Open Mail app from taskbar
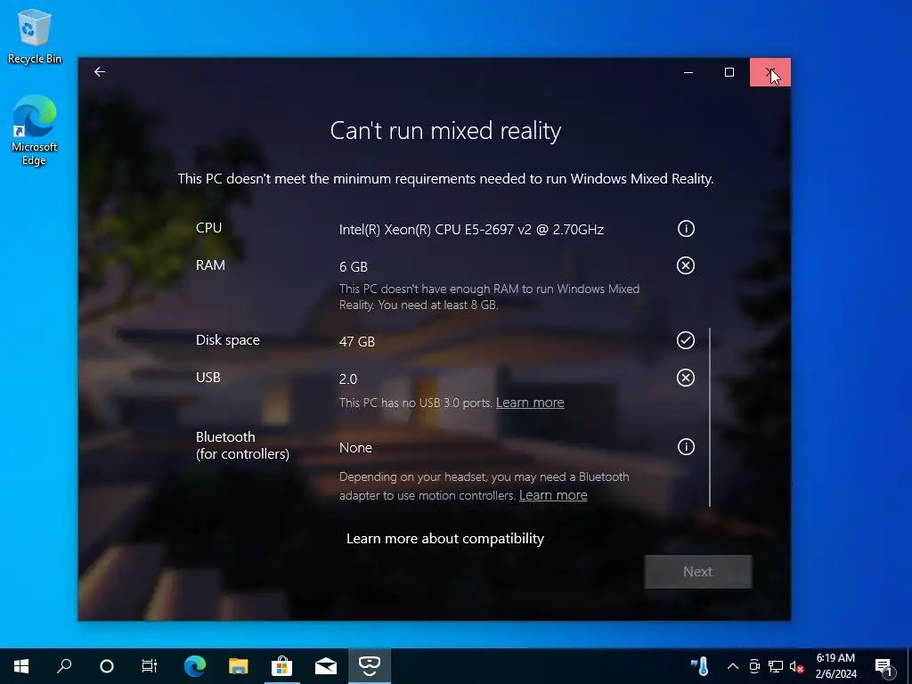Image resolution: width=912 pixels, height=684 pixels. 326,666
